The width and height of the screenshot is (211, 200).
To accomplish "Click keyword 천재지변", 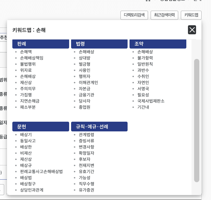I will point(87,165).
